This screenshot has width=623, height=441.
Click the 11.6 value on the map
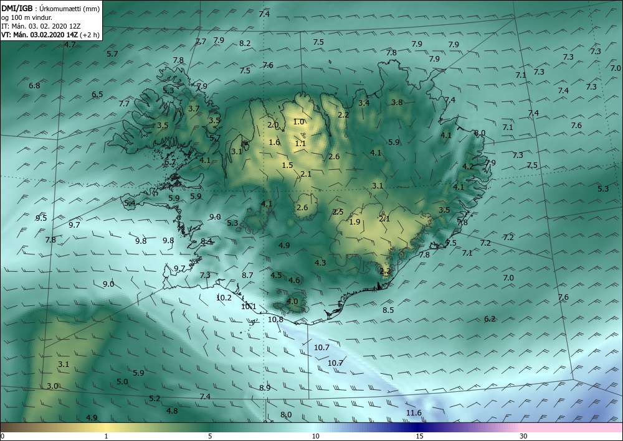pyautogui.click(x=414, y=413)
